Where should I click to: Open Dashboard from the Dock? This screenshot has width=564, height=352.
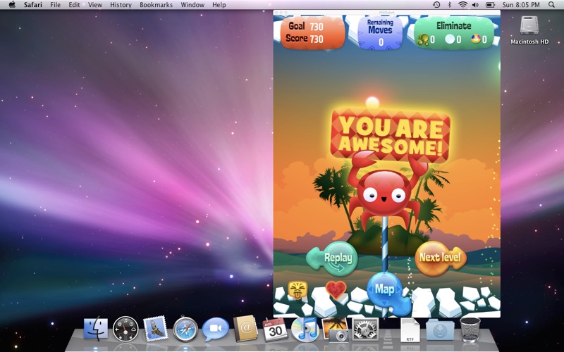[x=125, y=329]
